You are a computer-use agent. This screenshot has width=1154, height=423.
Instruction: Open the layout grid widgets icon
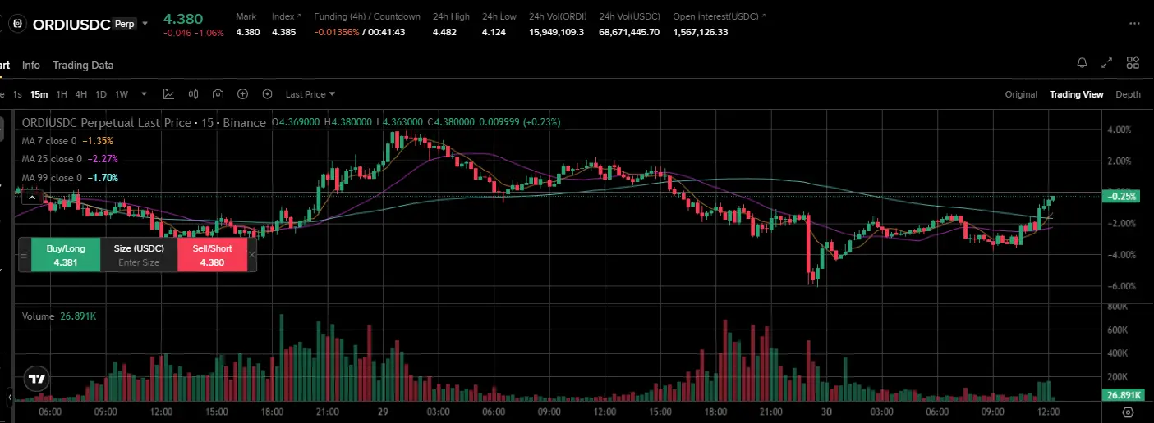point(1133,63)
